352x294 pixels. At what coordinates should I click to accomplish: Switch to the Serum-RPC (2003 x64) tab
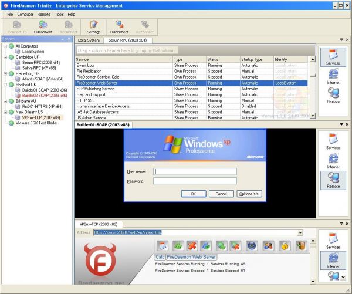point(127,40)
